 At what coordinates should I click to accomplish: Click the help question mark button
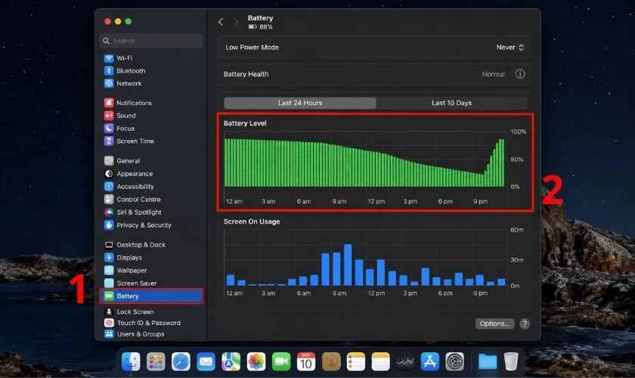pyautogui.click(x=525, y=324)
